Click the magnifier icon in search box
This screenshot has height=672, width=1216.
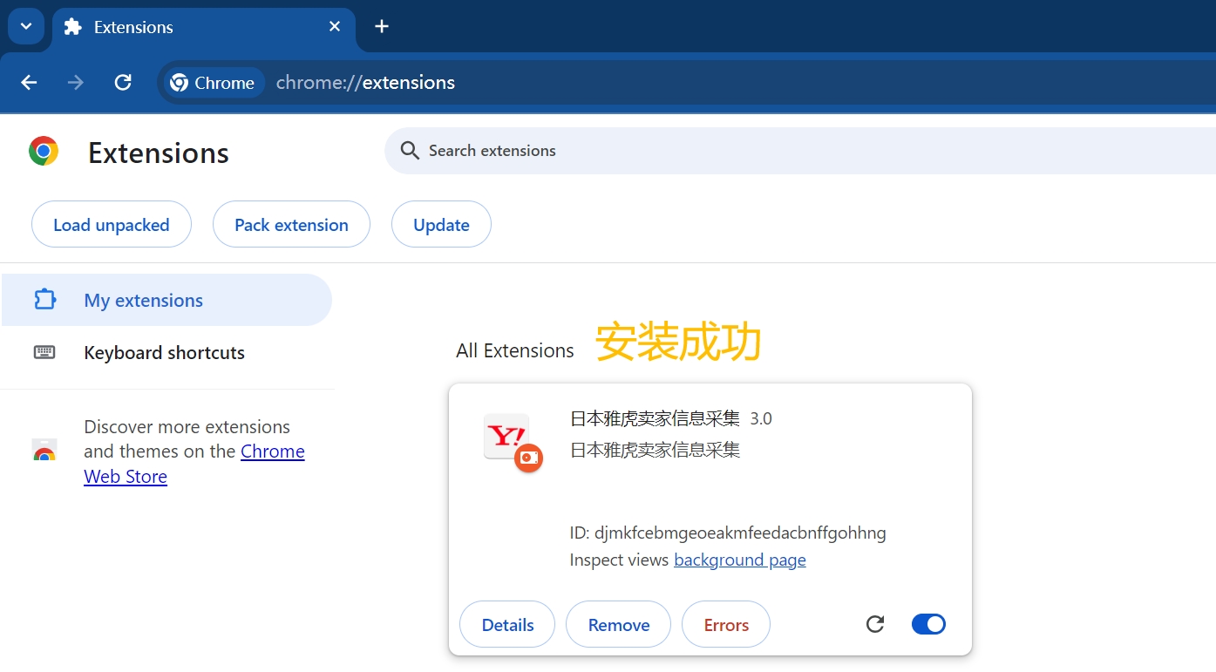tap(410, 151)
